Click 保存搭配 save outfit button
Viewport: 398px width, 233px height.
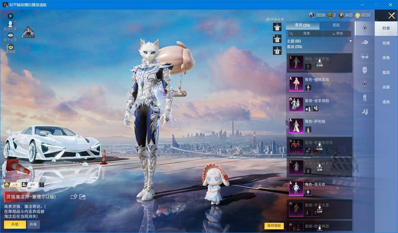click(274, 226)
